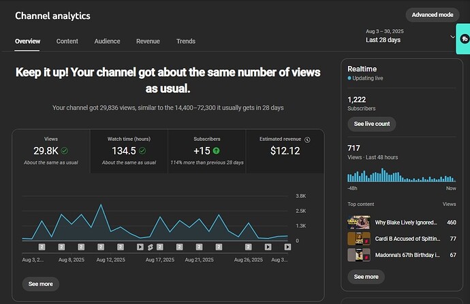Switch to the Content tab

click(67, 41)
